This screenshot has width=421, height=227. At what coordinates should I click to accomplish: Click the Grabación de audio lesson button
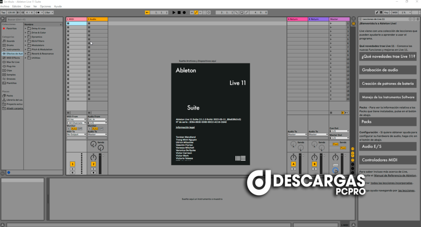tap(388, 70)
